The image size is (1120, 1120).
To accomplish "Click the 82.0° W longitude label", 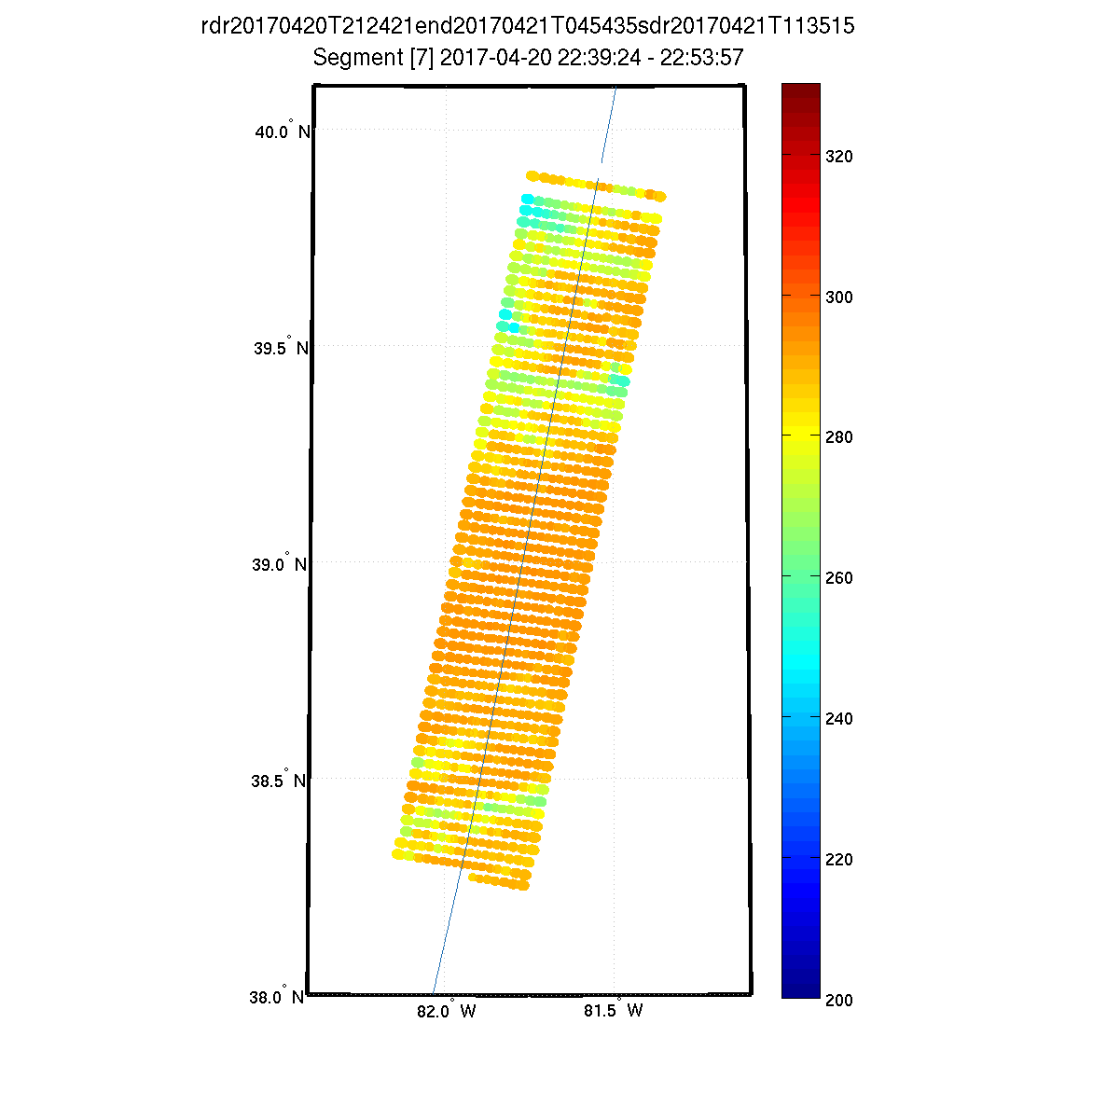I will tap(446, 1011).
